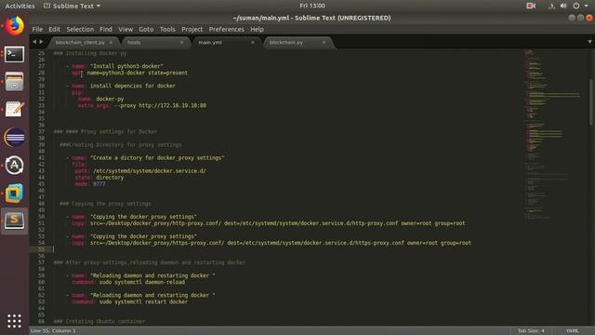
Task: Go to previous tab with left arrow
Action: click(x=34, y=42)
